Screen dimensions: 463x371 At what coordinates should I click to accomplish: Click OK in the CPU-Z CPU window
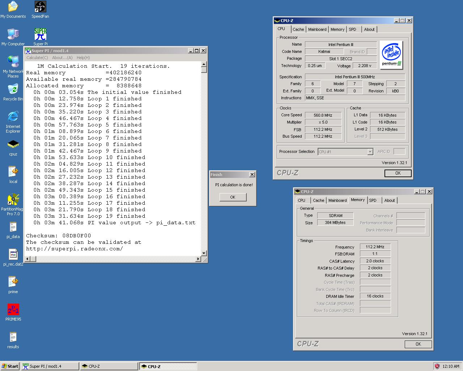398,173
